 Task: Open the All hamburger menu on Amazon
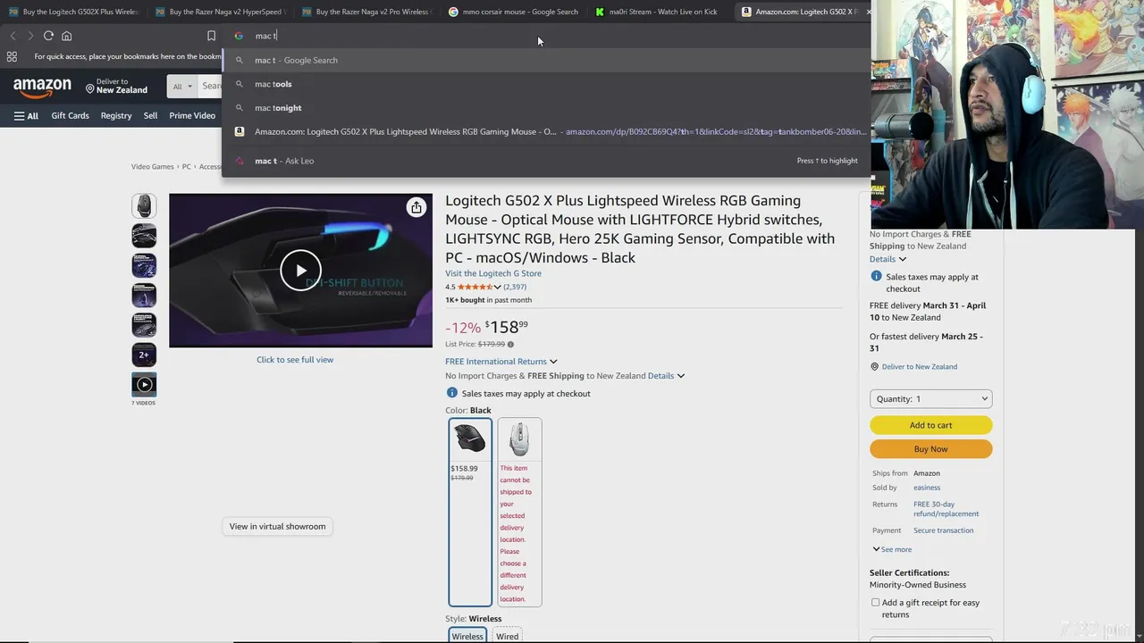(26, 115)
